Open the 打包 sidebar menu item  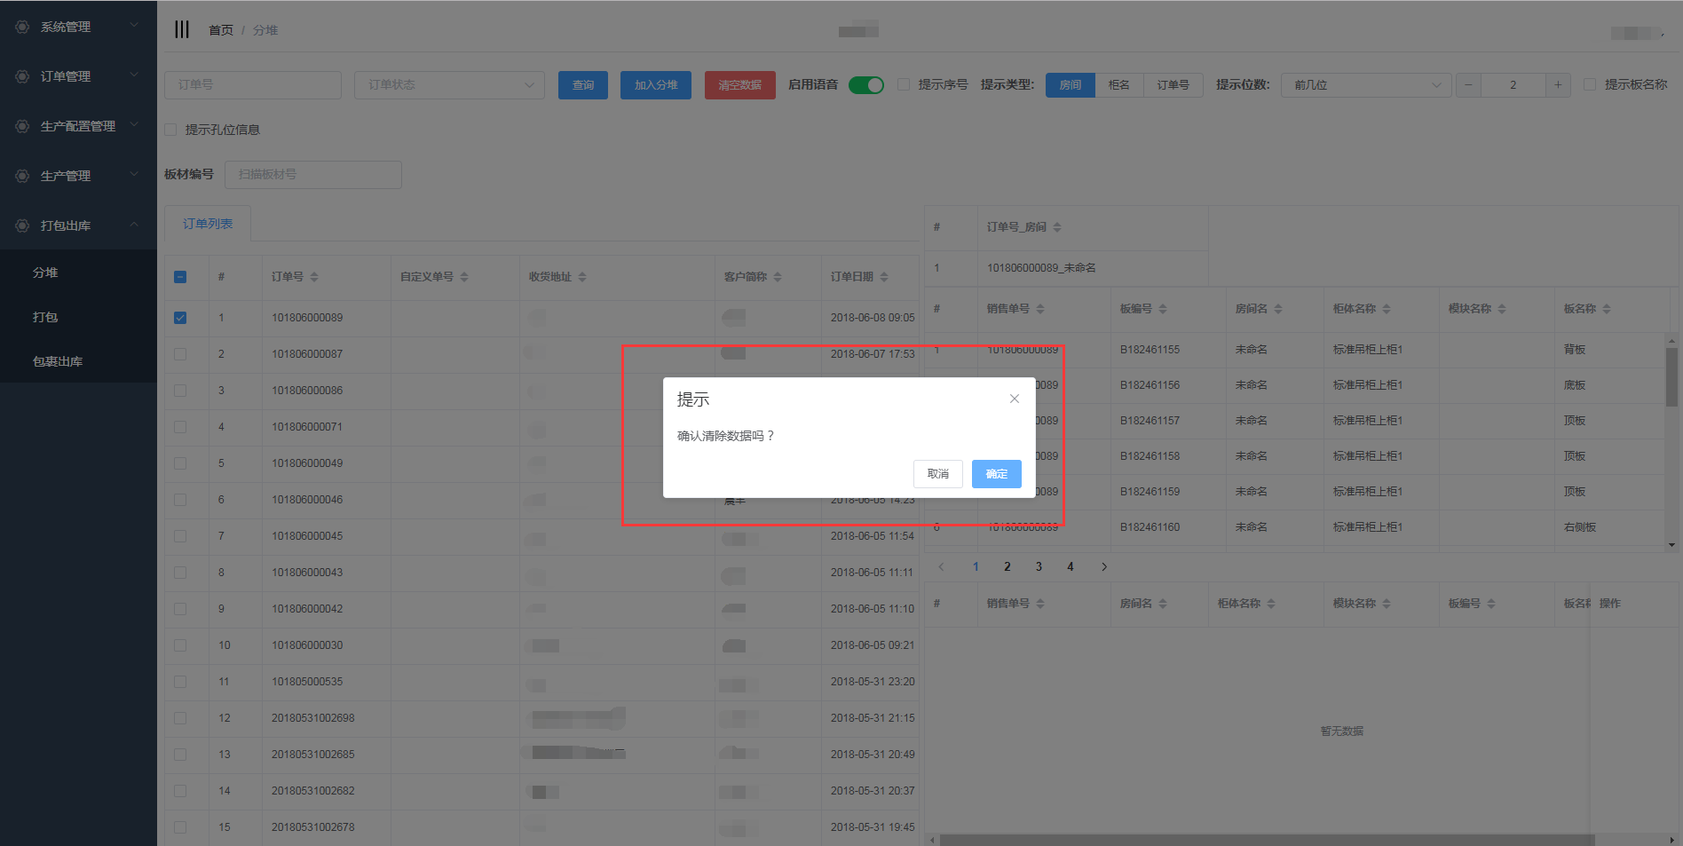tap(45, 317)
